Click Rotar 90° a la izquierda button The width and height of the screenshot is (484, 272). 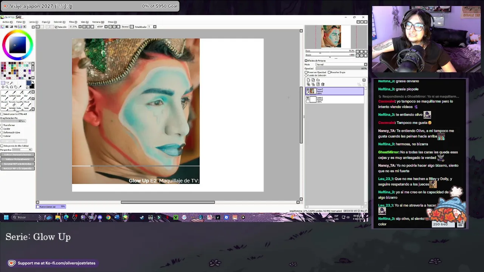pyautogui.click(x=18, y=168)
